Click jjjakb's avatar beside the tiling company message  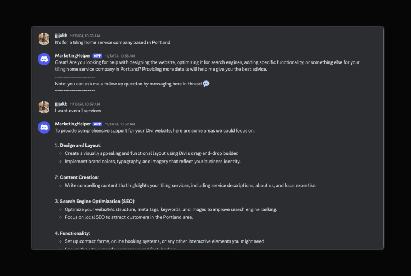coord(44,39)
